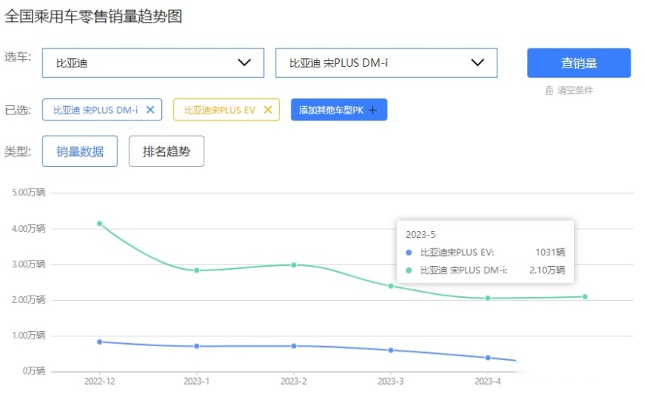Click the green data point at 2023-3

pos(391,286)
